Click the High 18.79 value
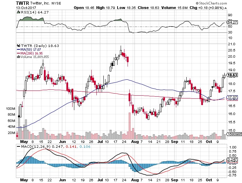The image size is (242, 183). [105, 8]
